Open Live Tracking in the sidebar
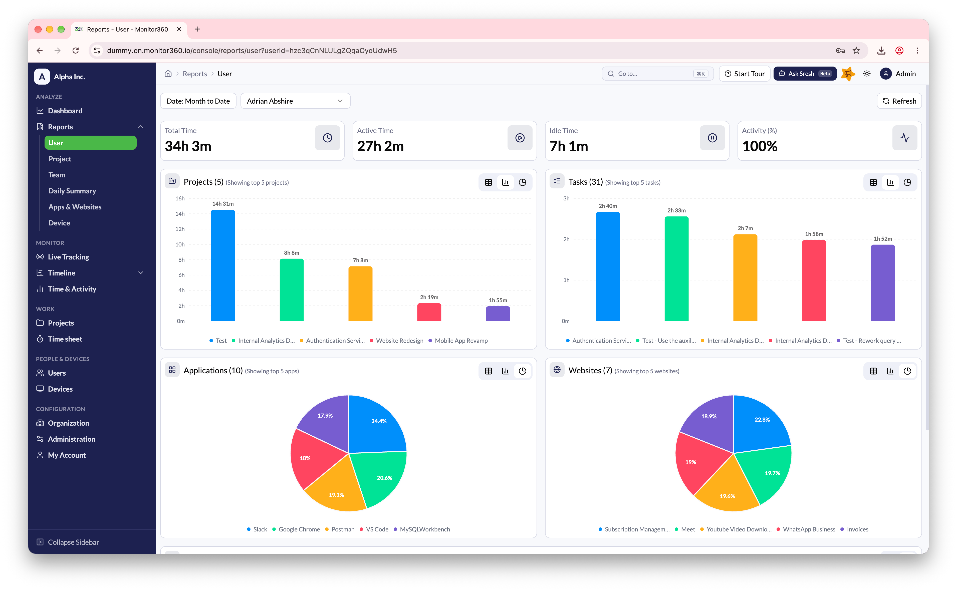Viewport: 957px width, 591px height. coord(68,257)
